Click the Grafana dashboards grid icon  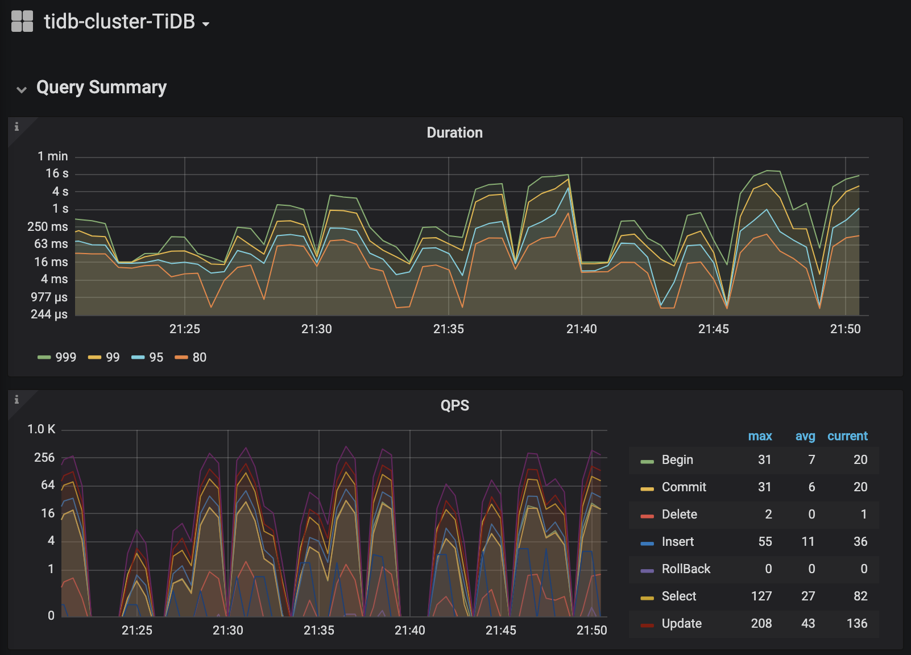coord(22,22)
